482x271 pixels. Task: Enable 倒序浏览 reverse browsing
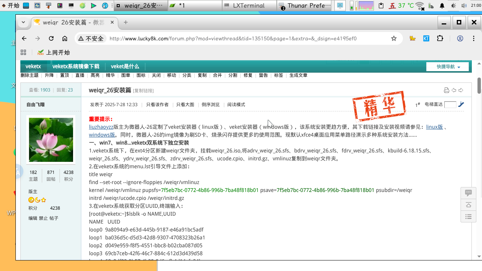pyautogui.click(x=210, y=105)
